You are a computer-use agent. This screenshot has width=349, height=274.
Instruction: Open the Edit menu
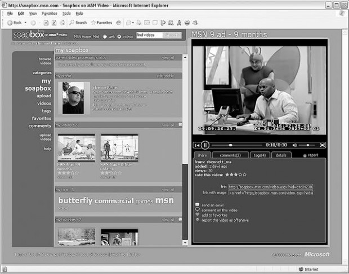point(21,14)
